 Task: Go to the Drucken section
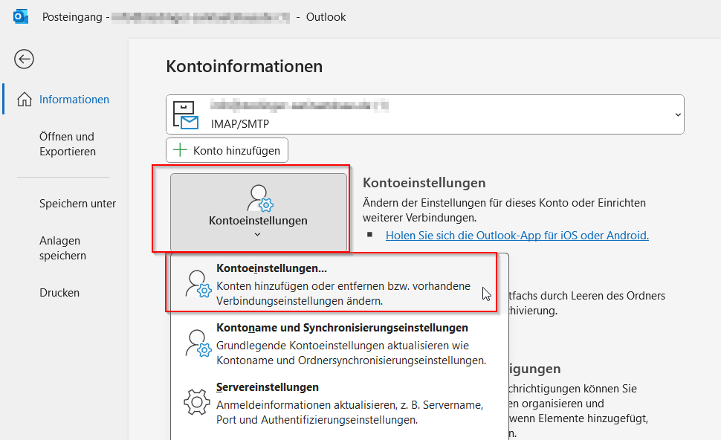(59, 293)
